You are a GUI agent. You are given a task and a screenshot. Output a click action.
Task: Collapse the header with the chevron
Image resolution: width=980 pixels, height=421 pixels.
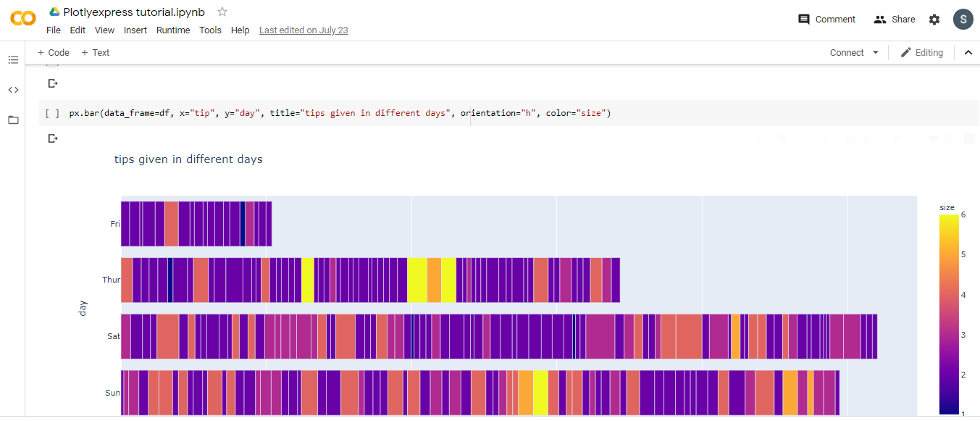coord(968,52)
